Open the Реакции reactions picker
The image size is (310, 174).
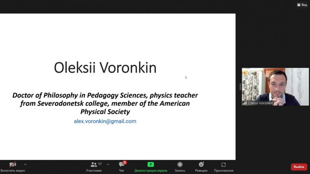pos(201,167)
